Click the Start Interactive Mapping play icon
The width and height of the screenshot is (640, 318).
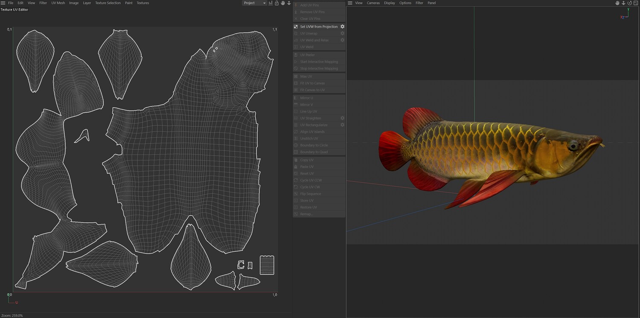[x=296, y=62]
